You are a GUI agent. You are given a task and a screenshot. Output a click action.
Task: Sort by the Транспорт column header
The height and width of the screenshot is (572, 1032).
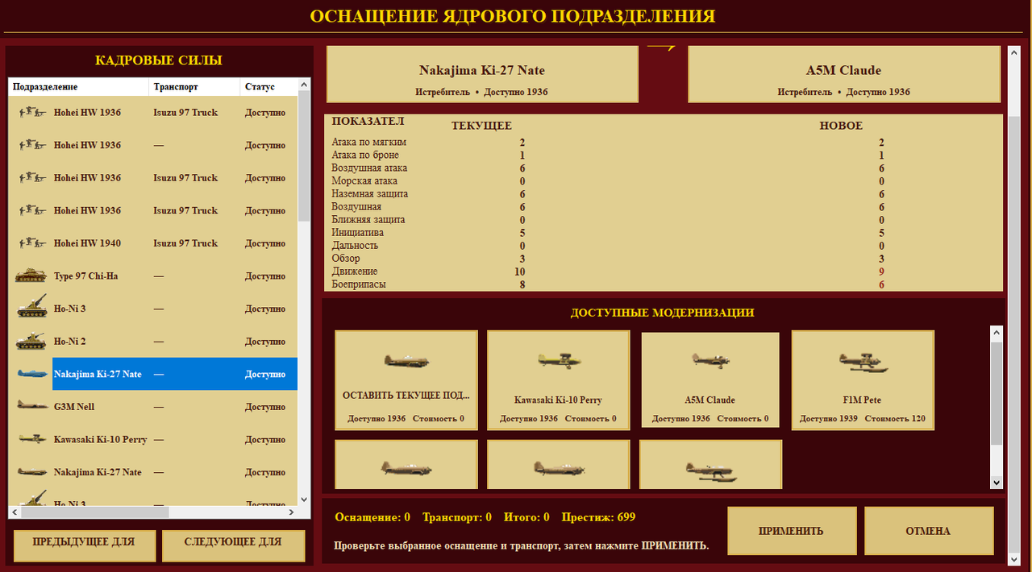coord(194,87)
